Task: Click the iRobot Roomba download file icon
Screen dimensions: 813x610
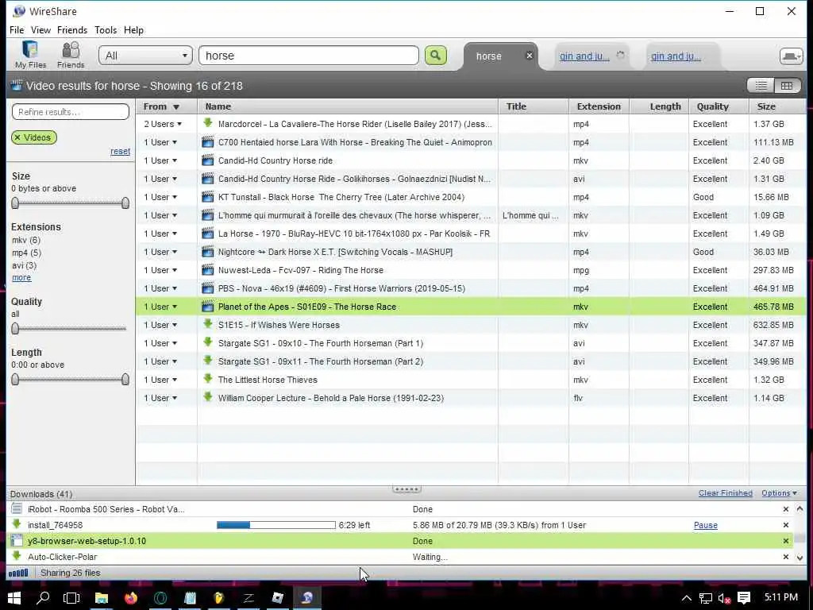Action: 17,509
